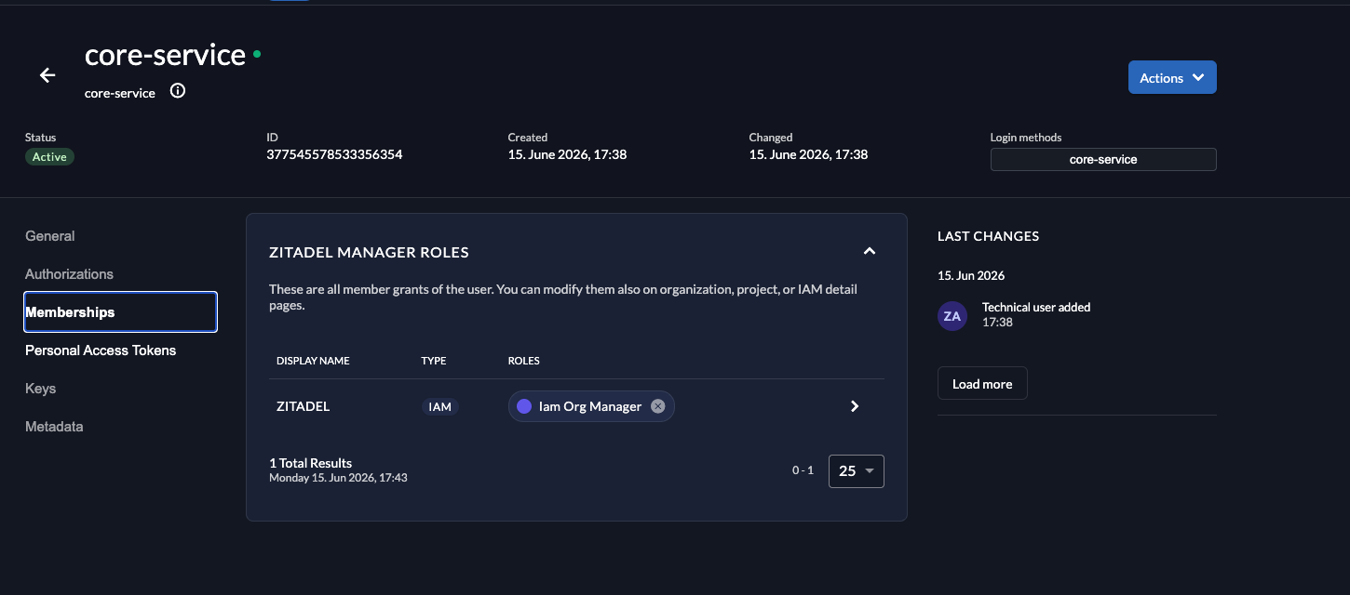The image size is (1350, 595).
Task: Open the Keys section
Action: point(41,389)
